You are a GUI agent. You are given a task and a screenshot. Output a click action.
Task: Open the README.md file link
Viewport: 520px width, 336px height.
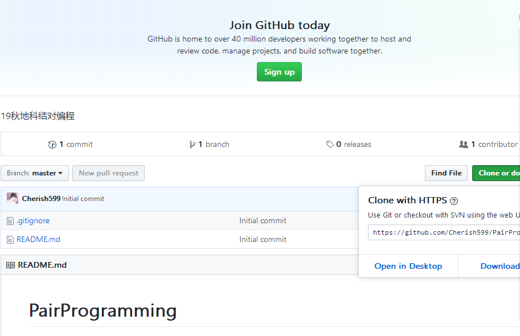coord(39,239)
